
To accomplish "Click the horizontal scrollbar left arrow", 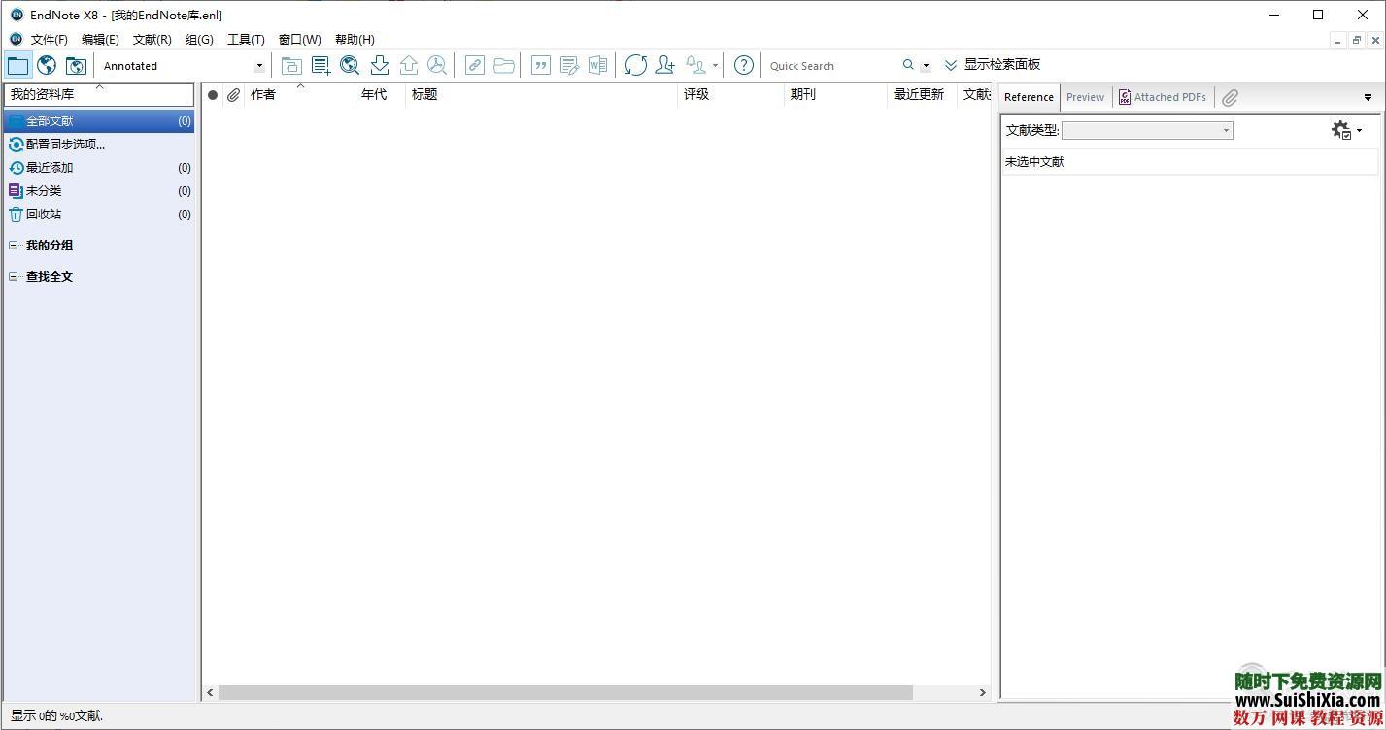I will coord(210,692).
